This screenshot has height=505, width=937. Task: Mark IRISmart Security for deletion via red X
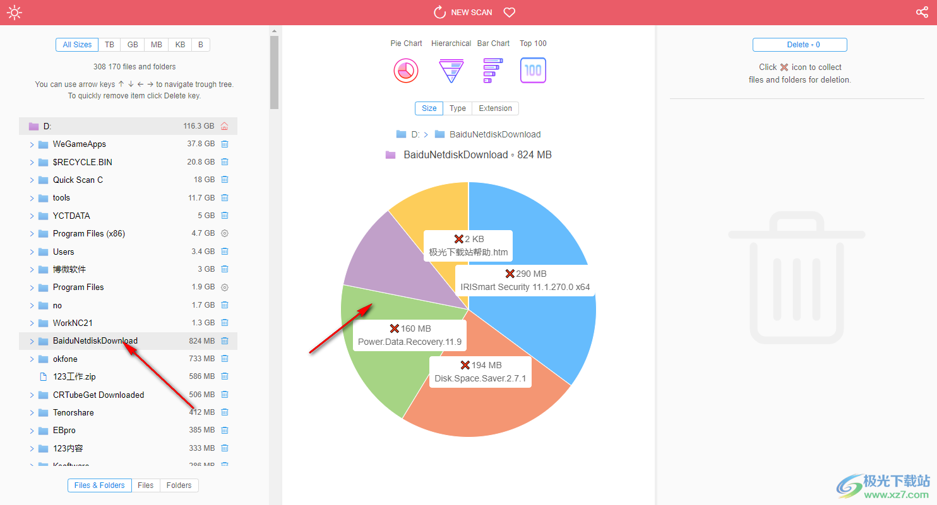(x=510, y=274)
